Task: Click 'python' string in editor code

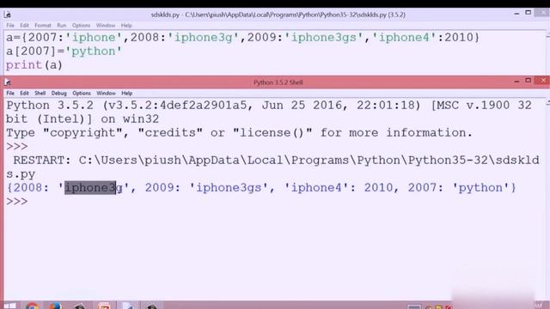Action: (94, 51)
